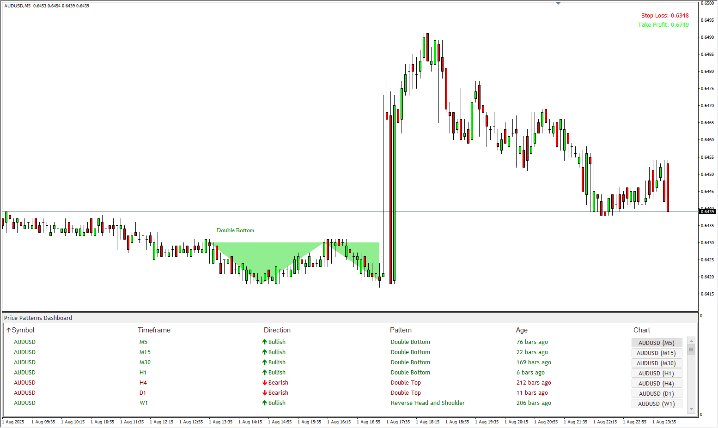Image resolution: width=718 pixels, height=428 pixels.
Task: Switch to the AUDUSD (W1) chart
Action: [x=657, y=404]
